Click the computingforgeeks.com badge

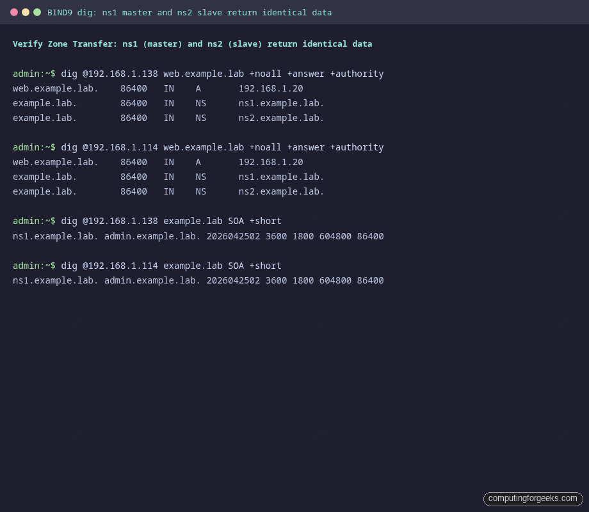point(533,499)
